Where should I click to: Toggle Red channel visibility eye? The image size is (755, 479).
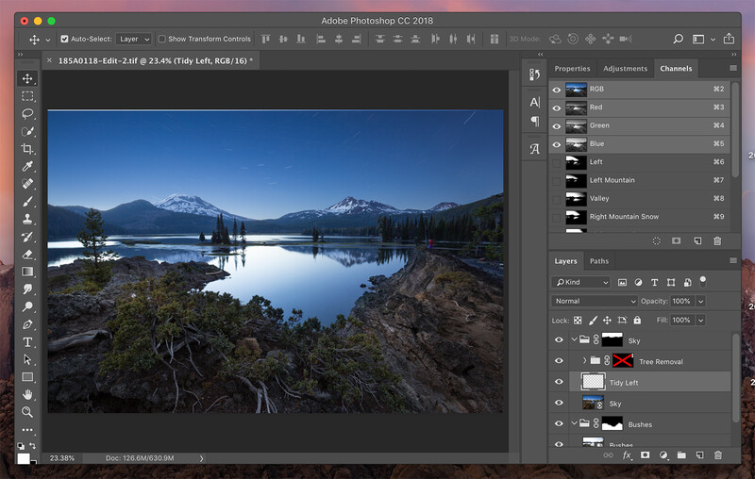[x=557, y=107]
